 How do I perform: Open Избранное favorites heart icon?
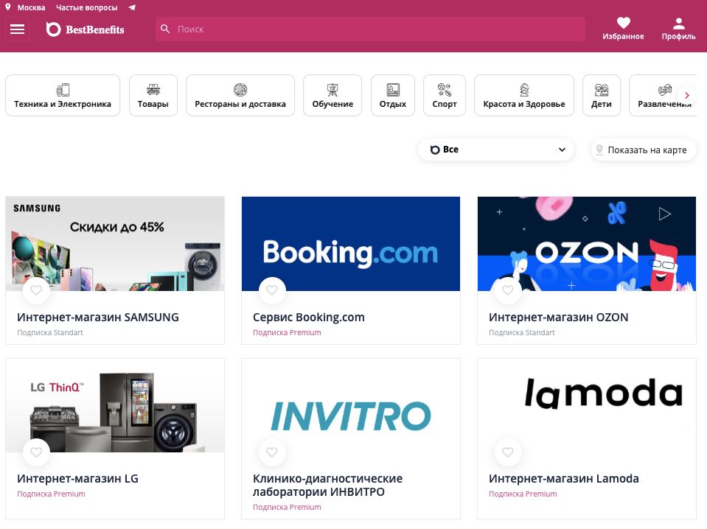click(x=623, y=23)
